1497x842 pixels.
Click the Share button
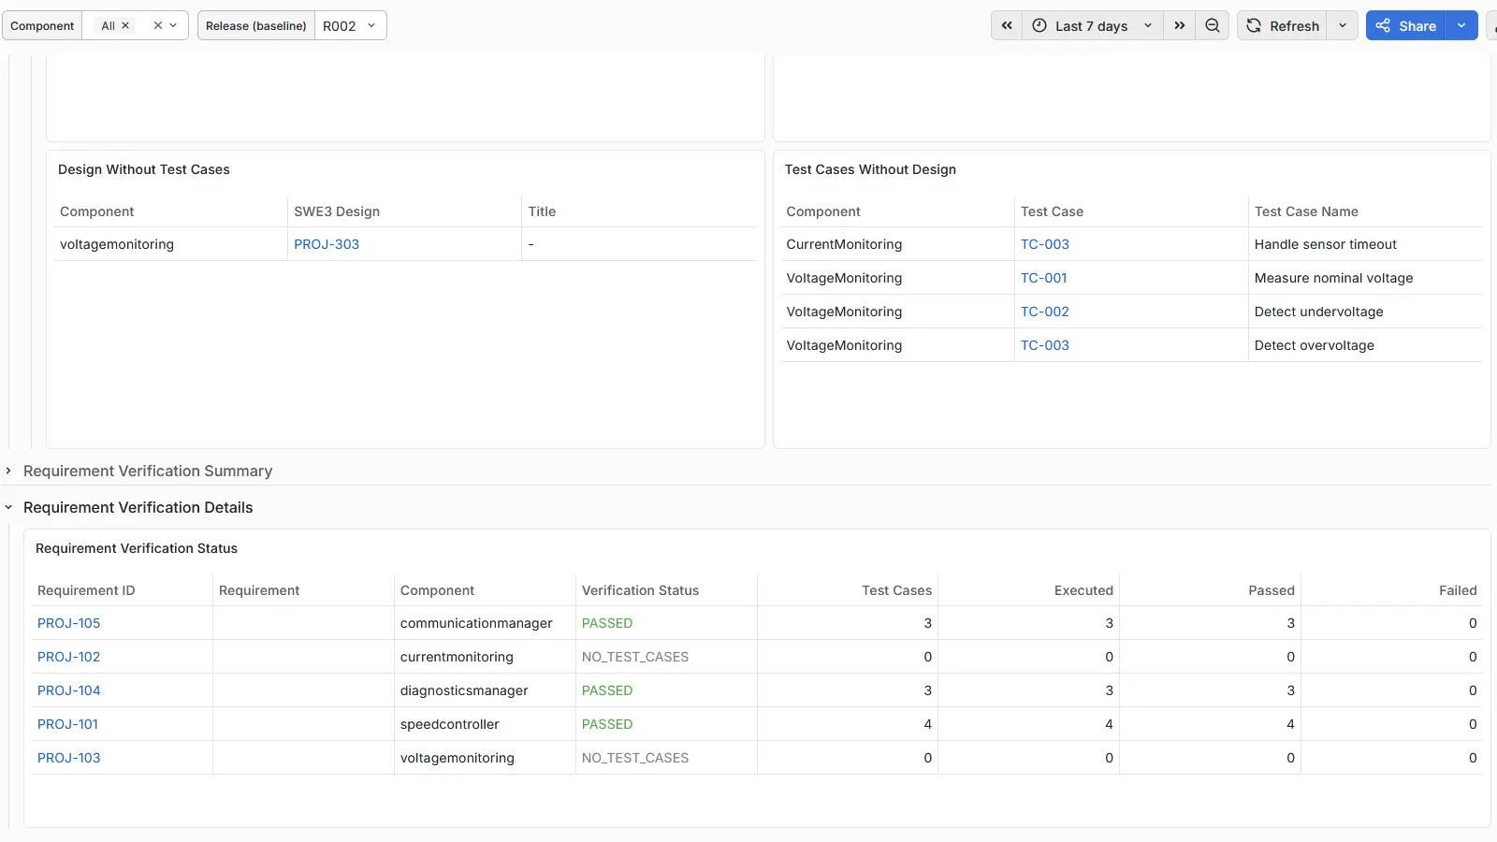[x=1406, y=25]
